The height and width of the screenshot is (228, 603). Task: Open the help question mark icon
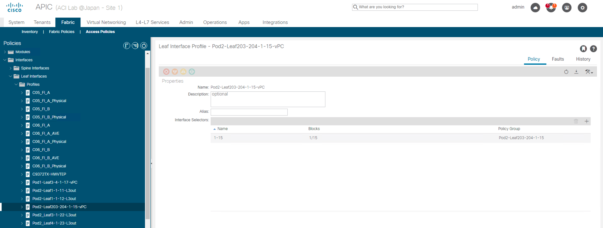594,49
